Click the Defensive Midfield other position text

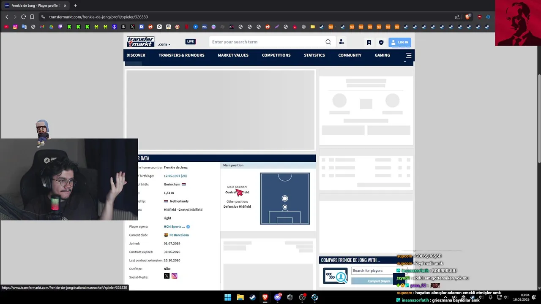pyautogui.click(x=237, y=206)
